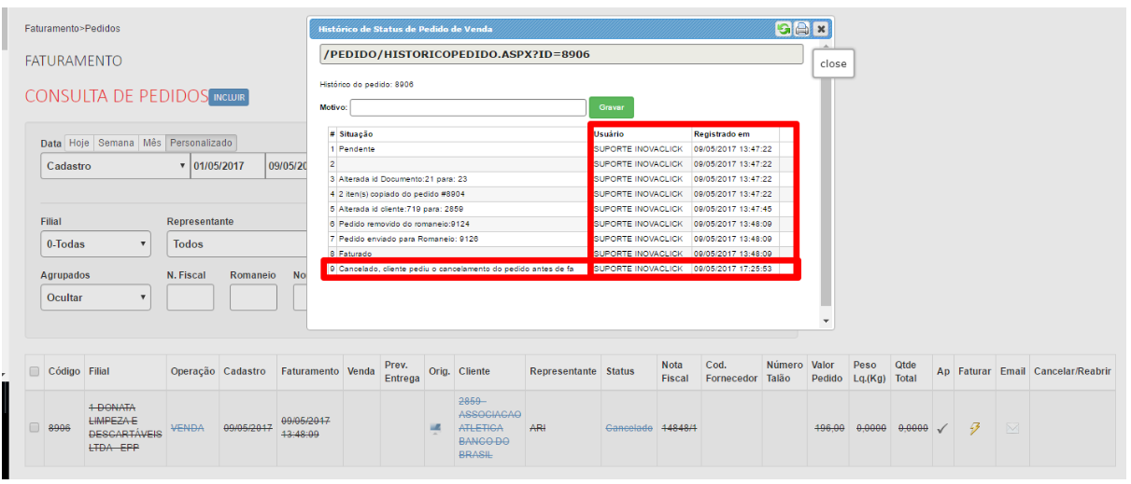Click the Email envelope icon in order row
Screen dimensions: 1131x484
(x=1011, y=428)
